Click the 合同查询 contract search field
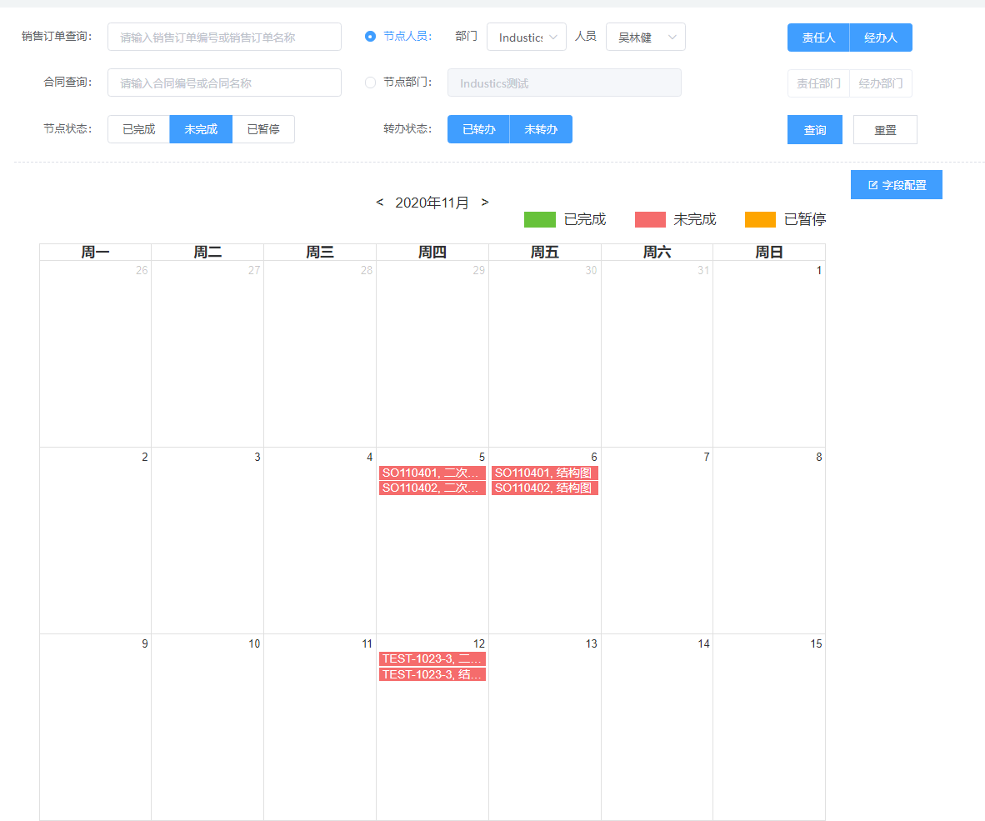Viewport: 985px width, 821px height. [224, 83]
